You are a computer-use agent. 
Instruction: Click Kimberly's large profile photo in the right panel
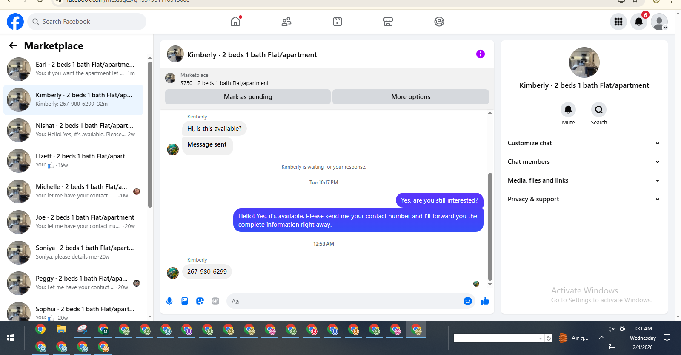point(584,62)
